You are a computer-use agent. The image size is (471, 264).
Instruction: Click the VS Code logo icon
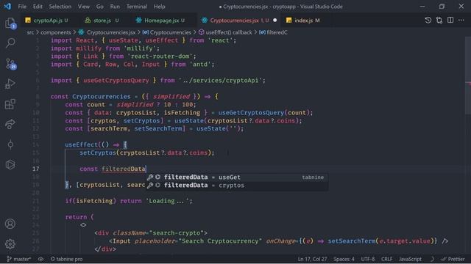point(7,7)
